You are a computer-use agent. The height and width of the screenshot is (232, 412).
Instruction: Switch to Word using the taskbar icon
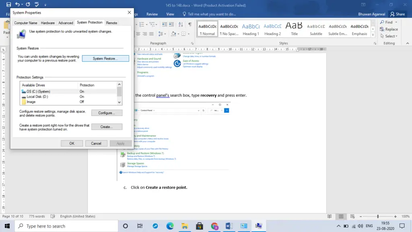click(x=229, y=226)
